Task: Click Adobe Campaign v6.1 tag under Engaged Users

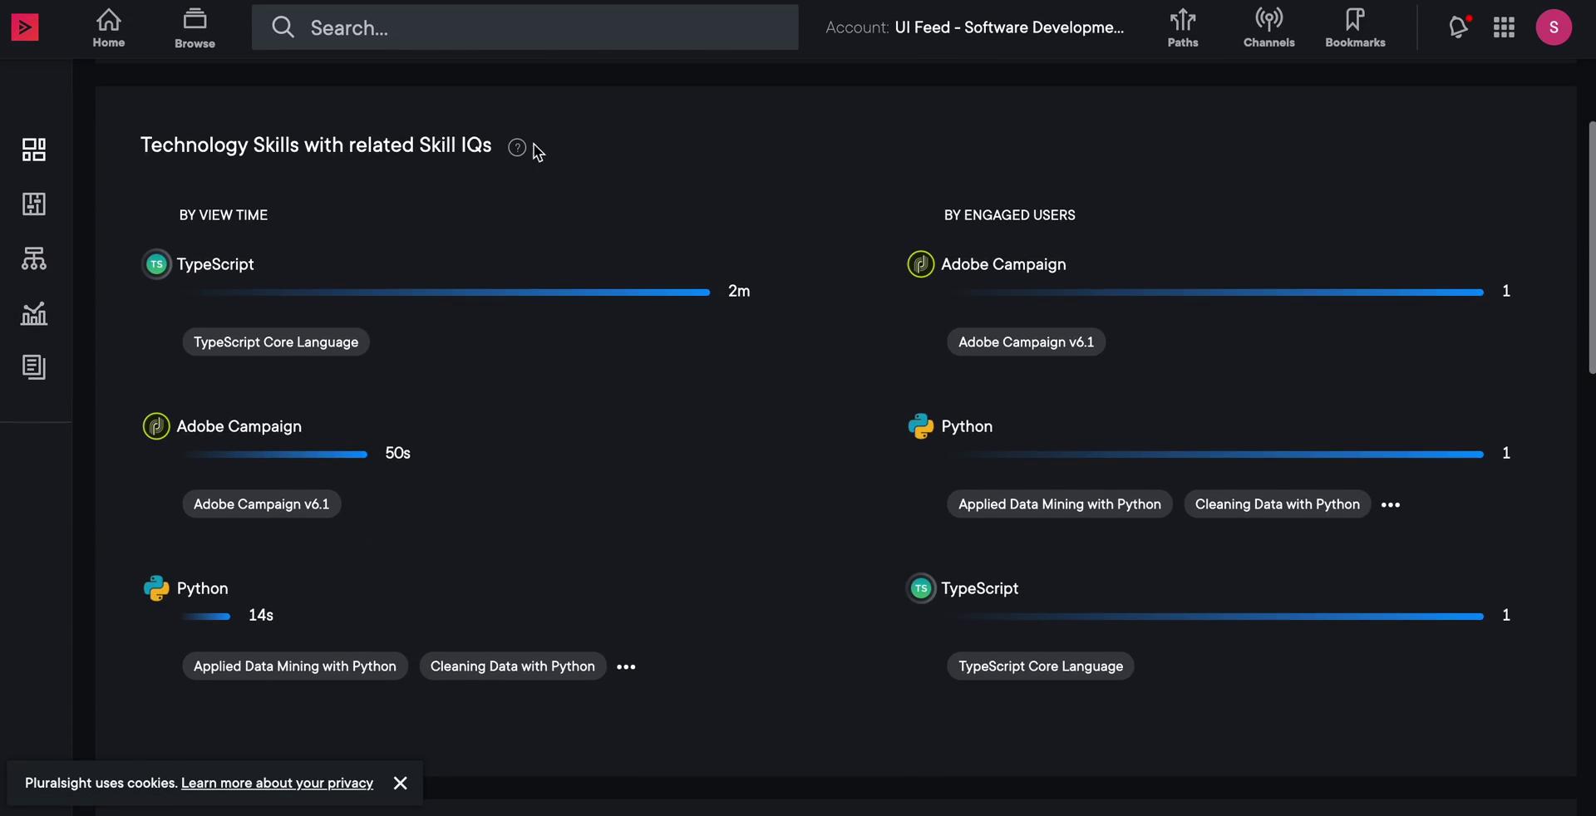Action: coord(1027,342)
